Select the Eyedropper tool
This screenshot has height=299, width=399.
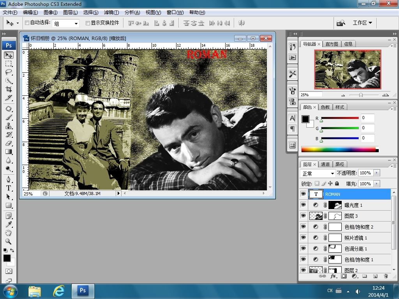[9, 224]
